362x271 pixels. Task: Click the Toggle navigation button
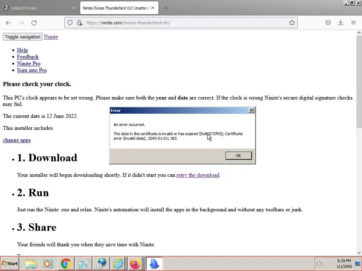click(x=22, y=37)
